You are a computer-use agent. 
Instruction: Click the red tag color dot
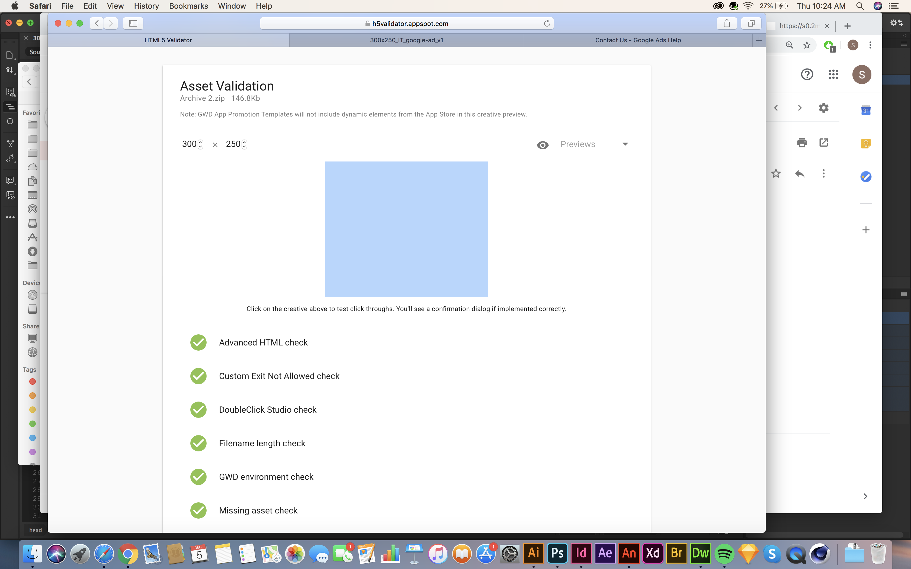32,382
